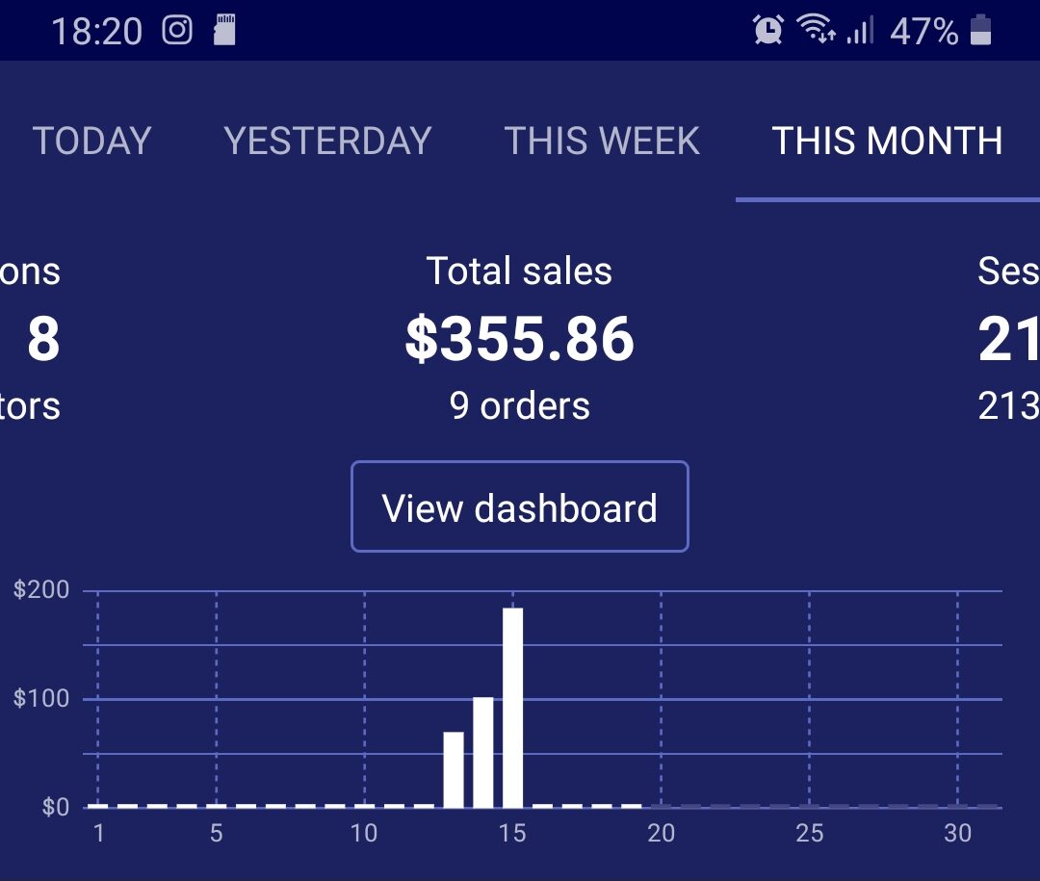Tap the 47% battery percentage text
Screen dimensions: 1040x881
(x=924, y=31)
